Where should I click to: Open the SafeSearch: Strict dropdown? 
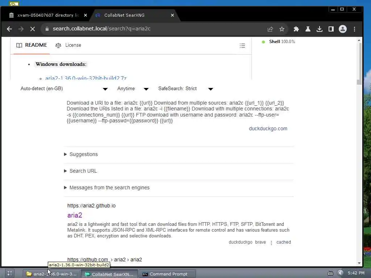(x=186, y=89)
